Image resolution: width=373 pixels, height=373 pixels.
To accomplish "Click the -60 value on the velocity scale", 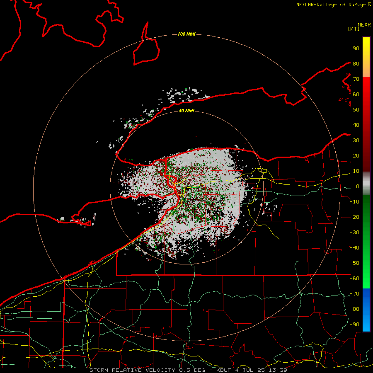I will 354,279.
